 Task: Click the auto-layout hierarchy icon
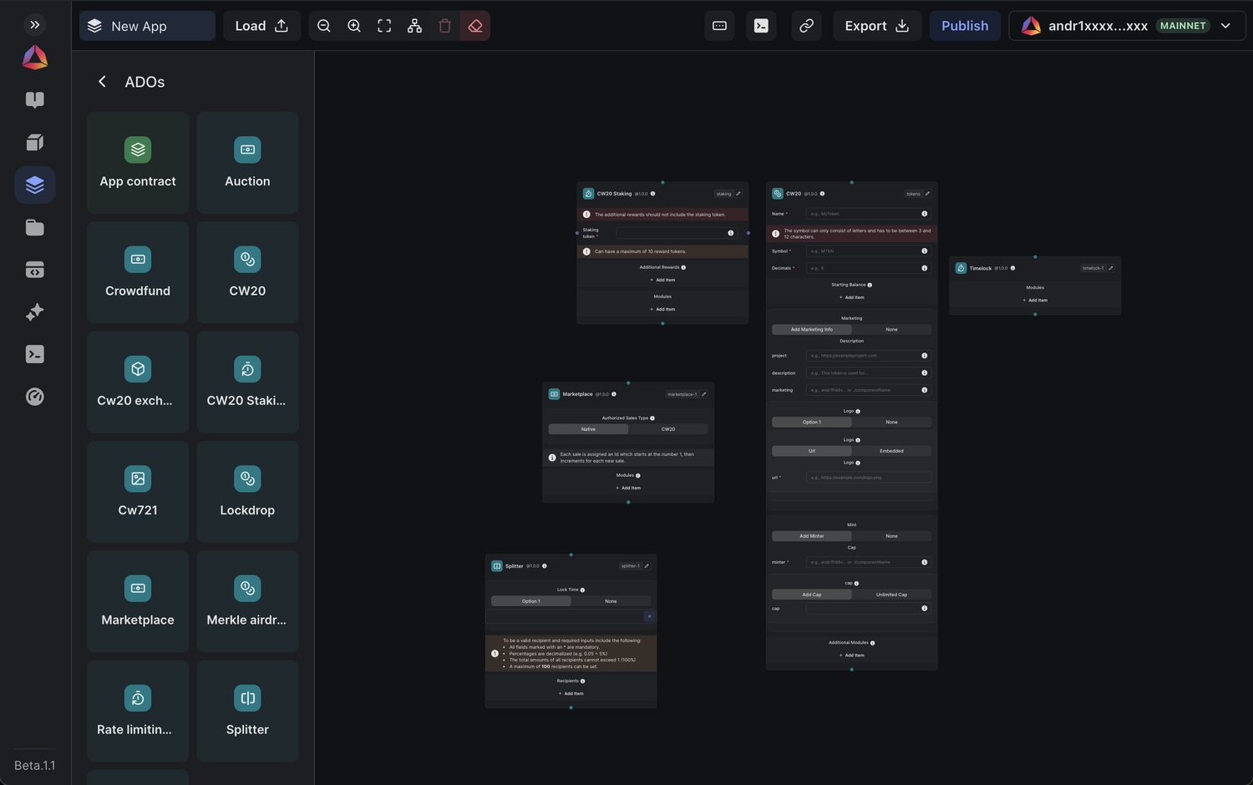(x=414, y=26)
